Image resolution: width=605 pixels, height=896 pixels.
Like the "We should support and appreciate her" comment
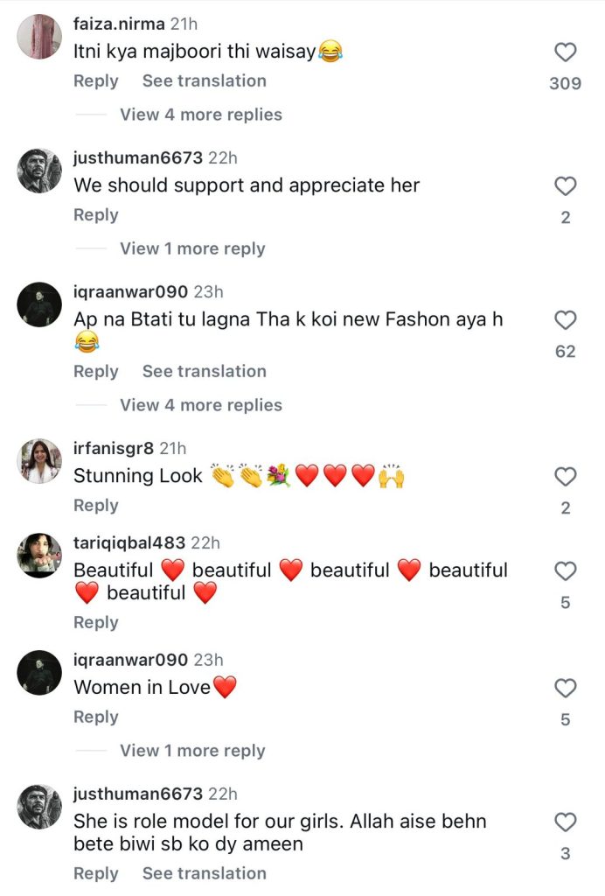click(x=566, y=186)
